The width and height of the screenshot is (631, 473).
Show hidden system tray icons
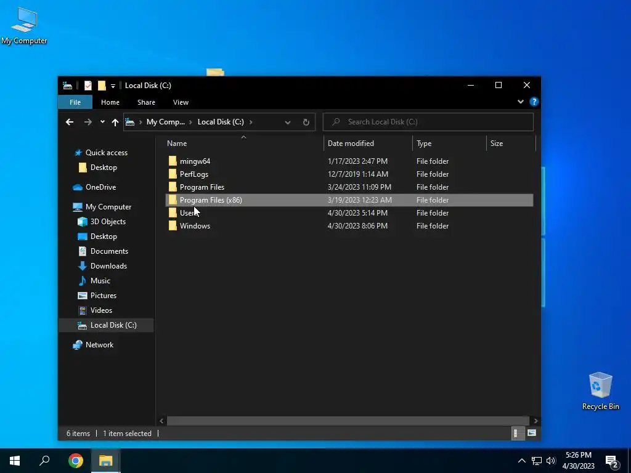[521, 461]
